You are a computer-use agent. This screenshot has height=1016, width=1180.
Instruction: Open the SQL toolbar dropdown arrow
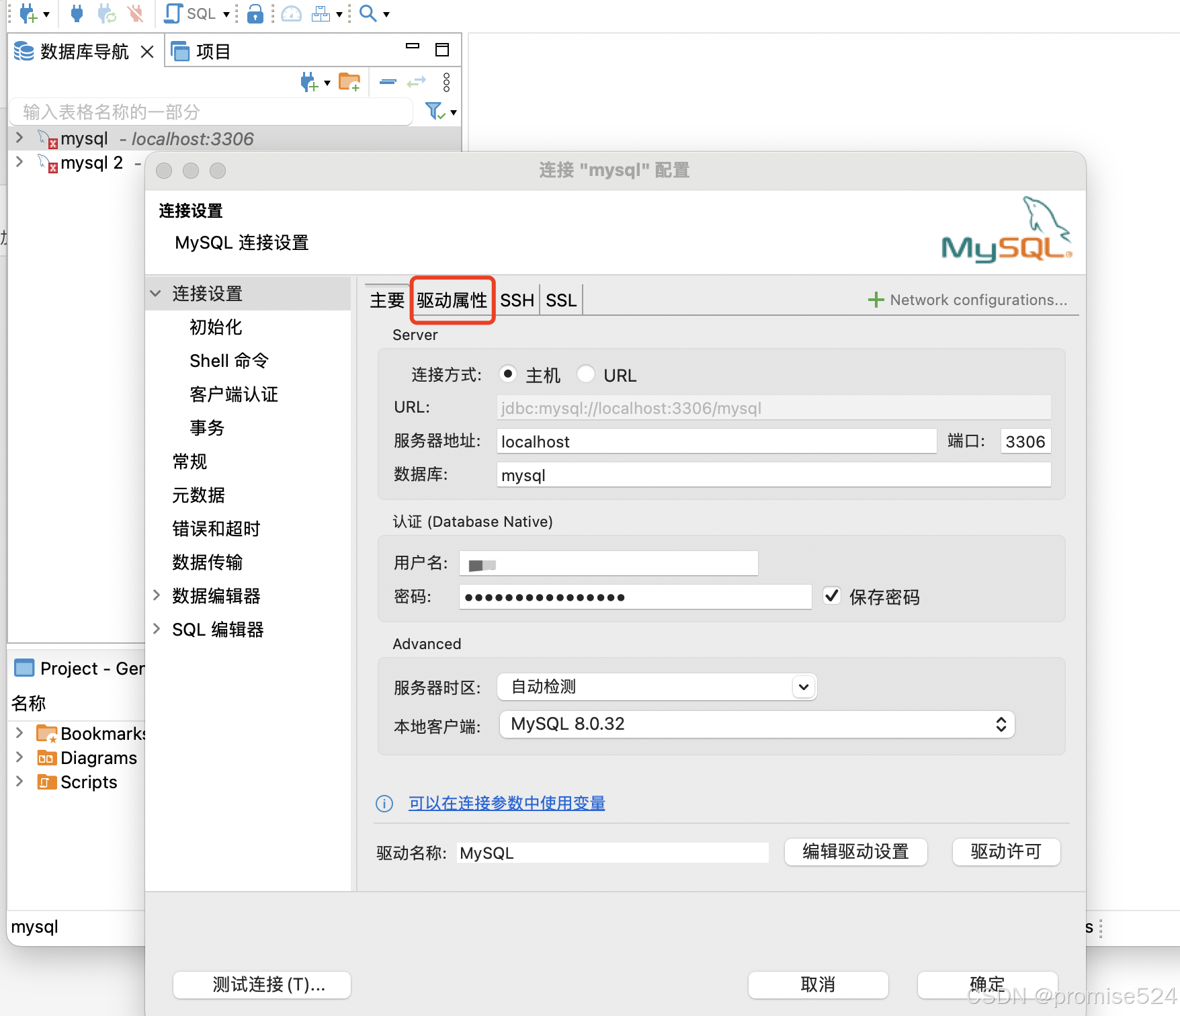point(226,14)
